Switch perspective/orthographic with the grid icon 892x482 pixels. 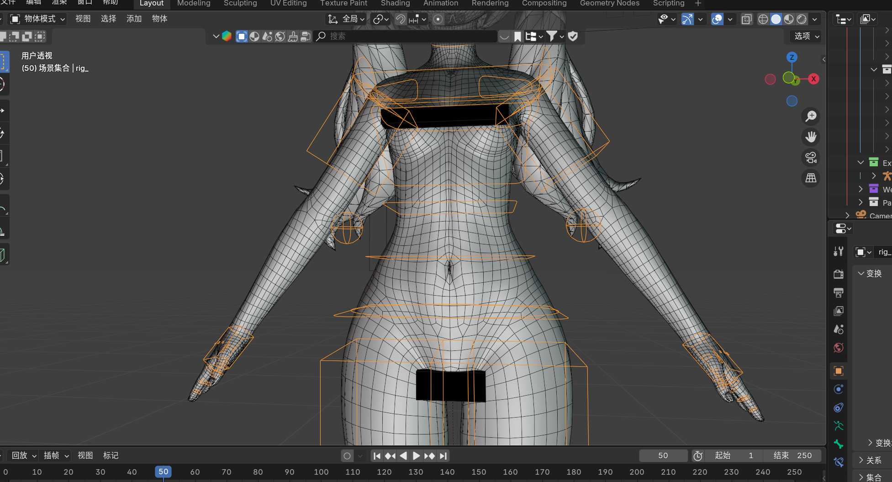tap(811, 178)
